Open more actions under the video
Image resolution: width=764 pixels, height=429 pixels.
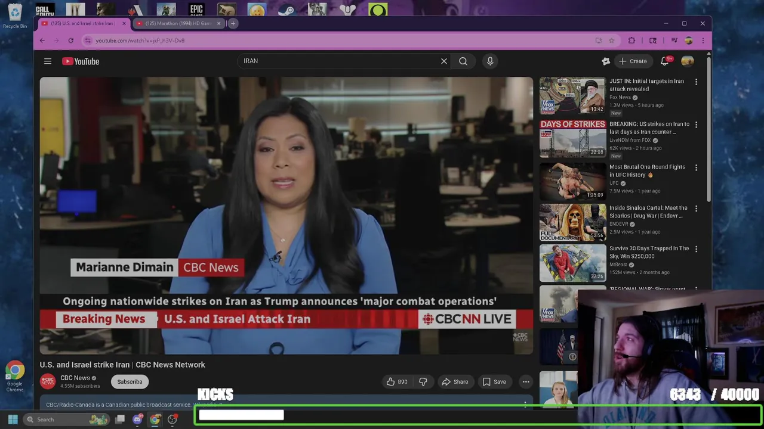pos(526,381)
